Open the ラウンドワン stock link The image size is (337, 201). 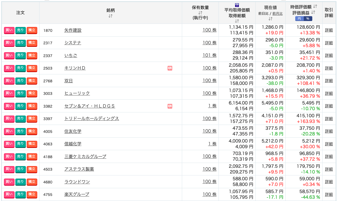tap(77, 182)
